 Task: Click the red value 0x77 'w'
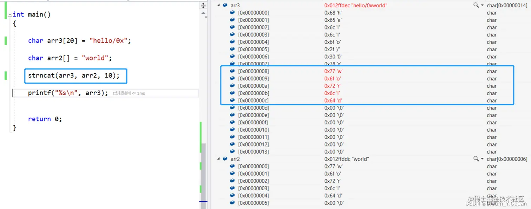click(x=333, y=71)
